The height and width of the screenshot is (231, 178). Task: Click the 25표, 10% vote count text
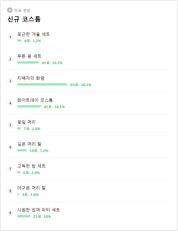coord(42,217)
